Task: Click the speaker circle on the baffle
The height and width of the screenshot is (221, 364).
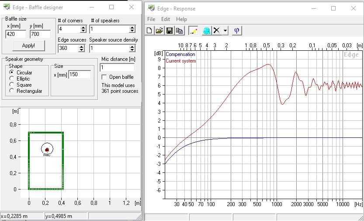Action: point(47,149)
